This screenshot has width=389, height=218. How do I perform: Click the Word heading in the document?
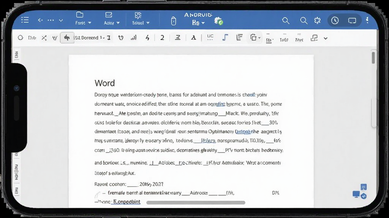tap(105, 83)
